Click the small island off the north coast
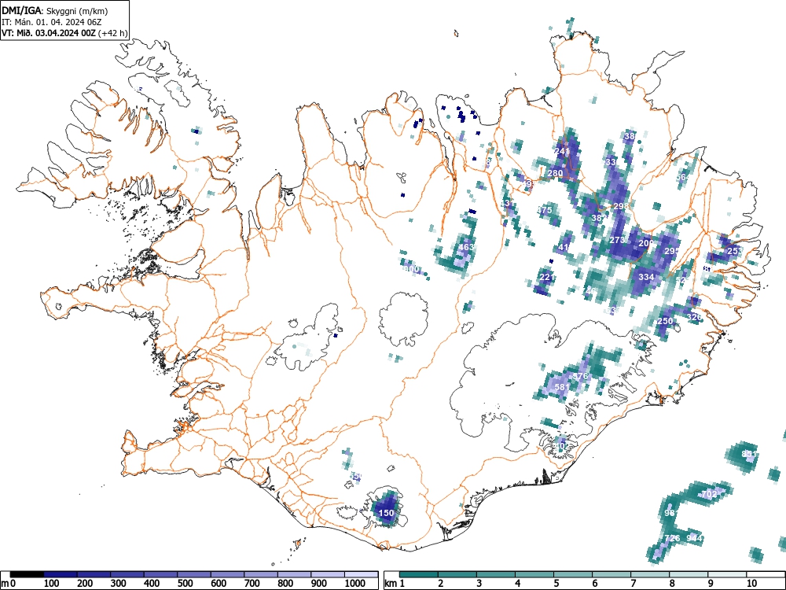Viewport: 786px width, 590px height. [456, 34]
